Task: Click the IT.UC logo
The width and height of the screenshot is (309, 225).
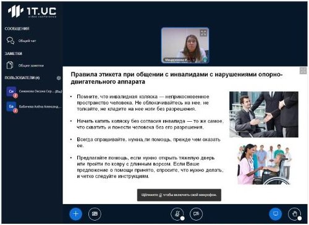Action: (32, 11)
